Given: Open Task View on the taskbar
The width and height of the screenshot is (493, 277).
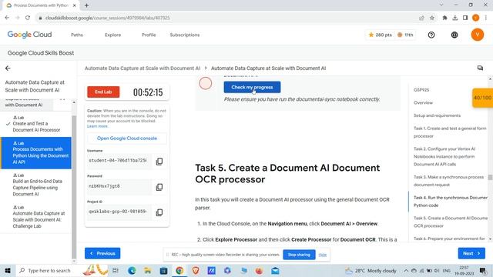Looking at the screenshot, I should (x=116, y=270).
